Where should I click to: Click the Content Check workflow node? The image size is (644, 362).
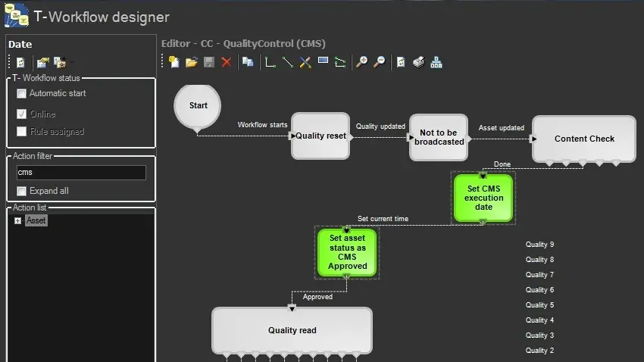coord(583,139)
